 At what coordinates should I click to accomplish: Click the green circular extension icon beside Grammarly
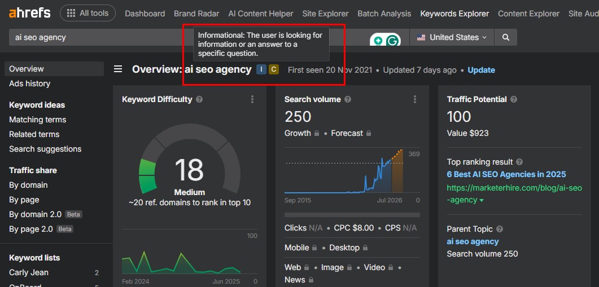click(378, 40)
